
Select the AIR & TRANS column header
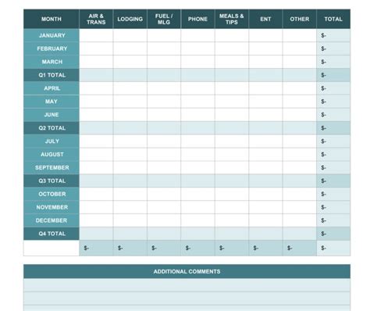(x=96, y=19)
